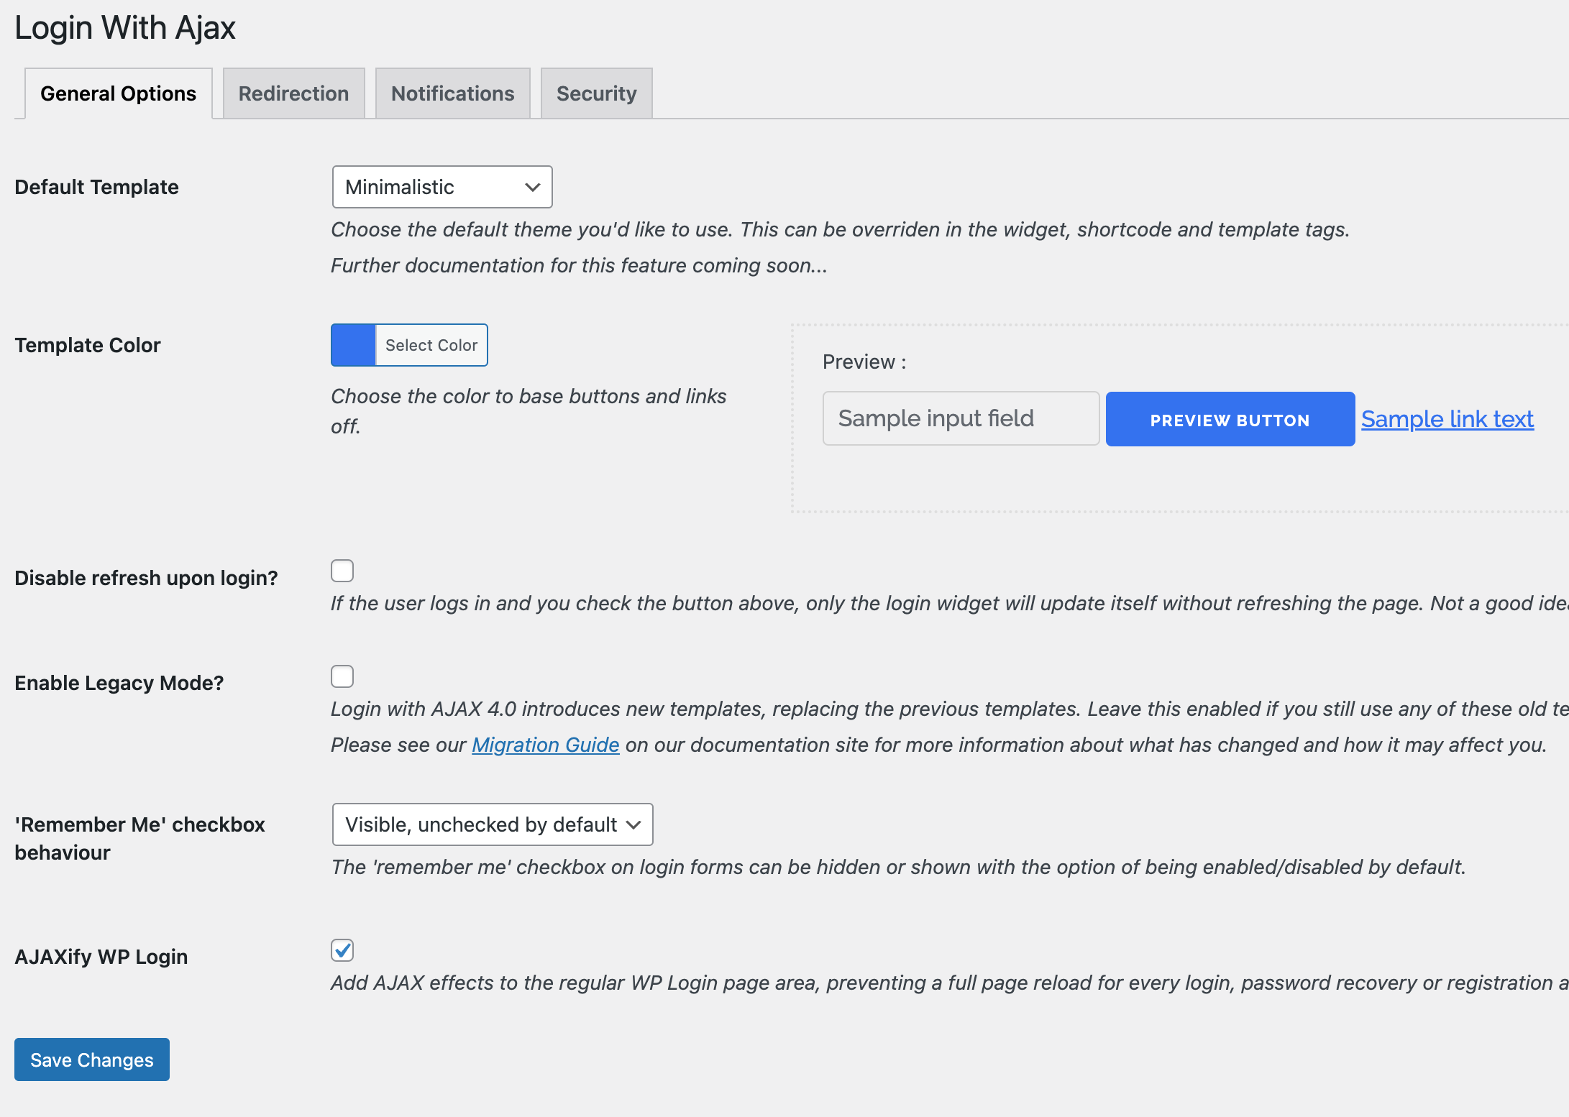This screenshot has width=1569, height=1117.
Task: Click the 'Remember Me' checkbox behaviour label
Action: point(139,838)
